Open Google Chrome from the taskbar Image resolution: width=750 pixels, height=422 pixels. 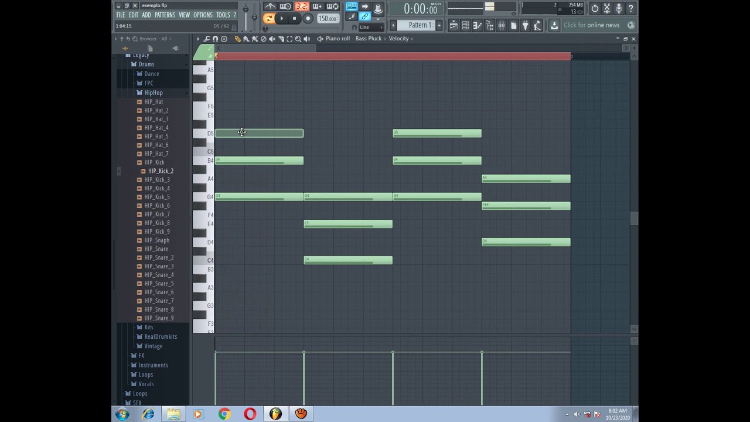tap(224, 414)
